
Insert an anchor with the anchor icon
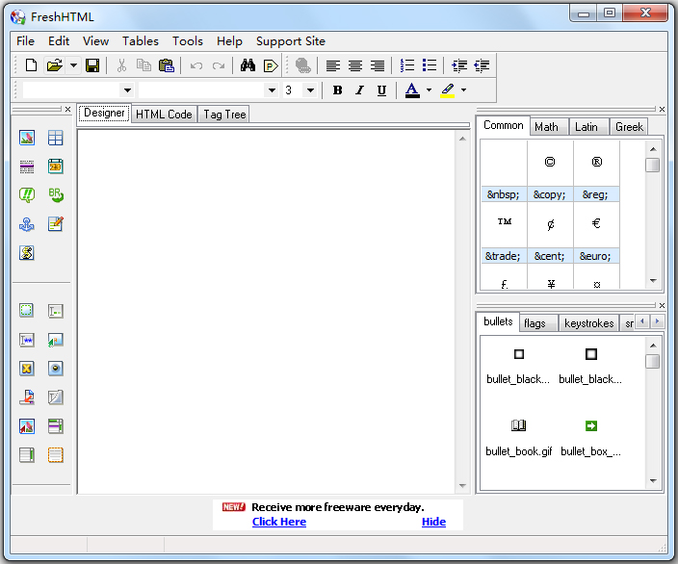[x=27, y=224]
